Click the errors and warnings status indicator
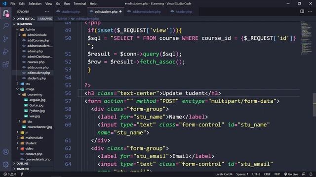 tap(10, 174)
